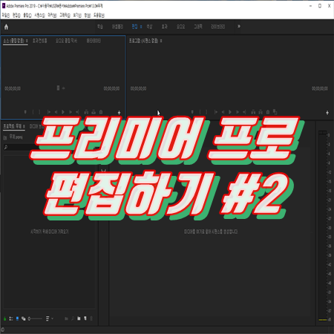This screenshot has width=334, height=334.
Task: Switch Project panel to List View
Action: point(11,318)
